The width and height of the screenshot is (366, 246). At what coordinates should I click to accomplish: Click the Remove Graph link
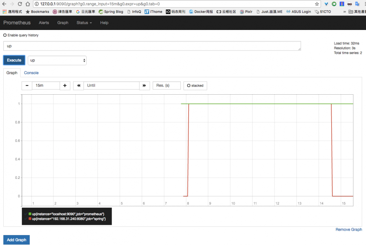[348, 229]
